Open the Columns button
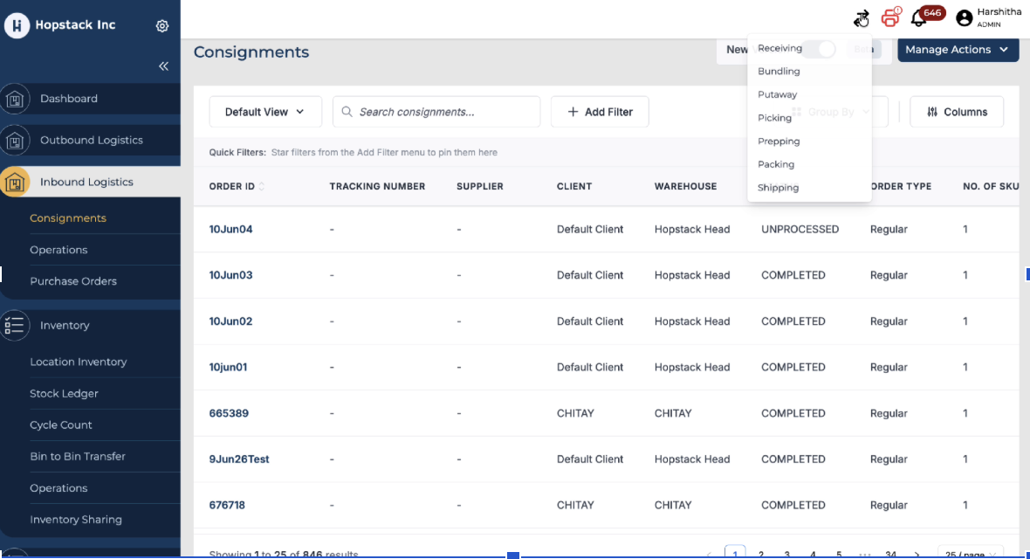 pos(957,112)
